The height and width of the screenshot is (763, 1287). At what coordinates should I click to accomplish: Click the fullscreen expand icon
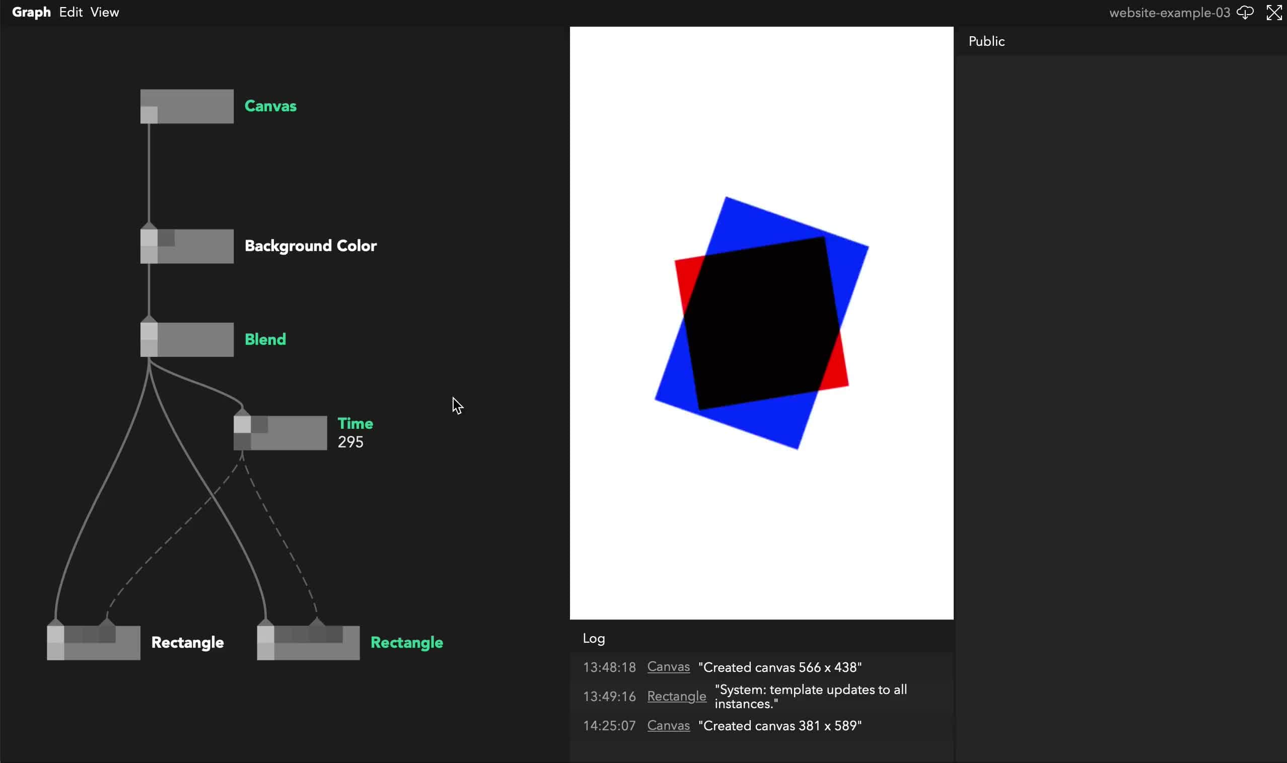coord(1273,13)
